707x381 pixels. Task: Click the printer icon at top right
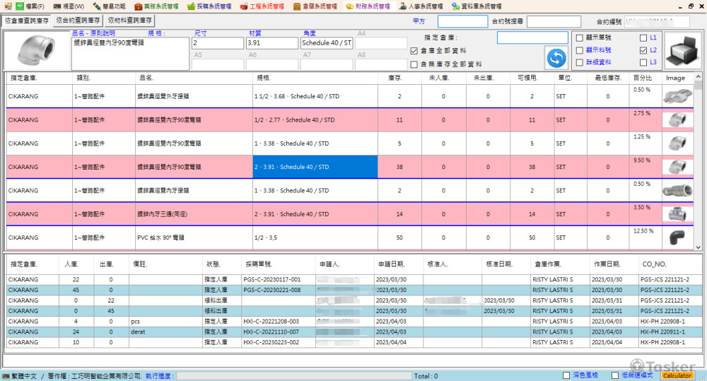point(684,51)
